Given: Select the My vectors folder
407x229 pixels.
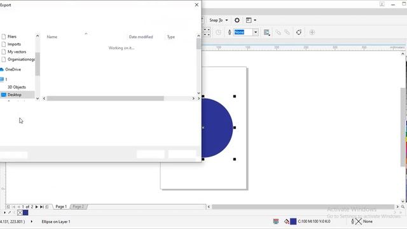Looking at the screenshot, I should pyautogui.click(x=17, y=52).
